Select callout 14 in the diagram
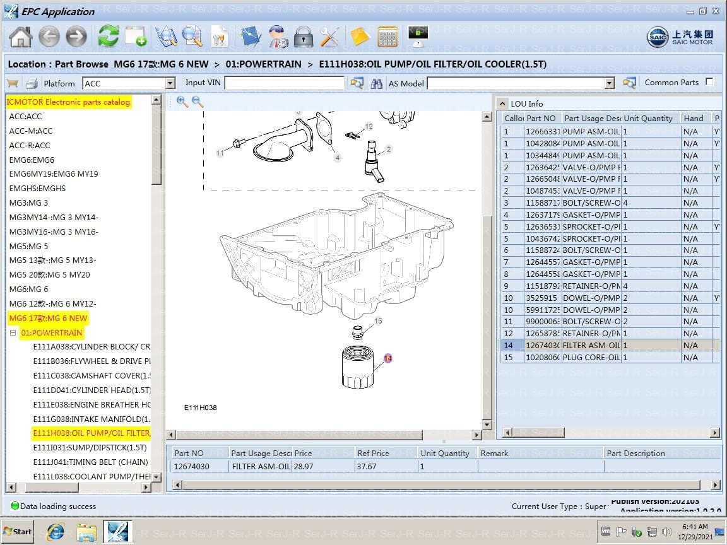Viewport: 727px width, 545px height. pos(388,358)
